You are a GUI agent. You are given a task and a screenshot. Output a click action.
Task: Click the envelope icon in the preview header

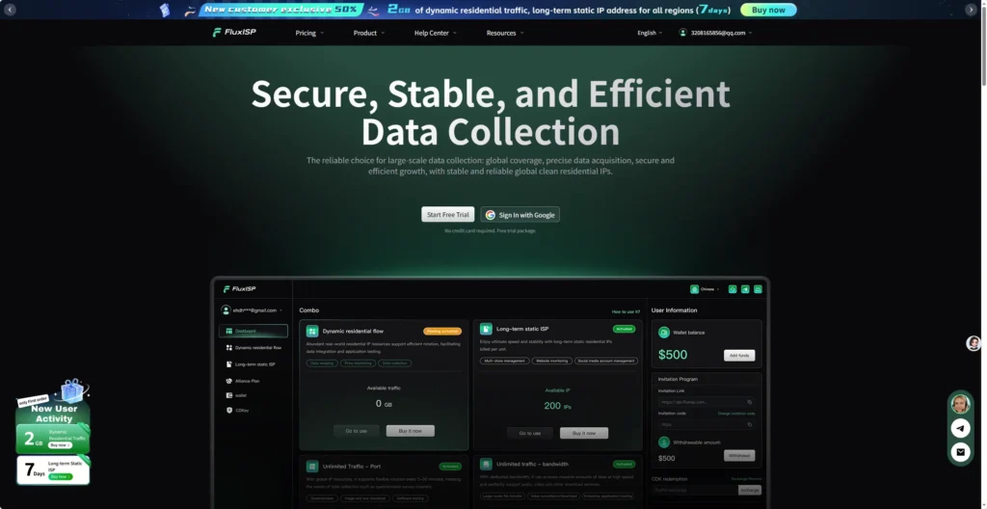[x=758, y=289]
